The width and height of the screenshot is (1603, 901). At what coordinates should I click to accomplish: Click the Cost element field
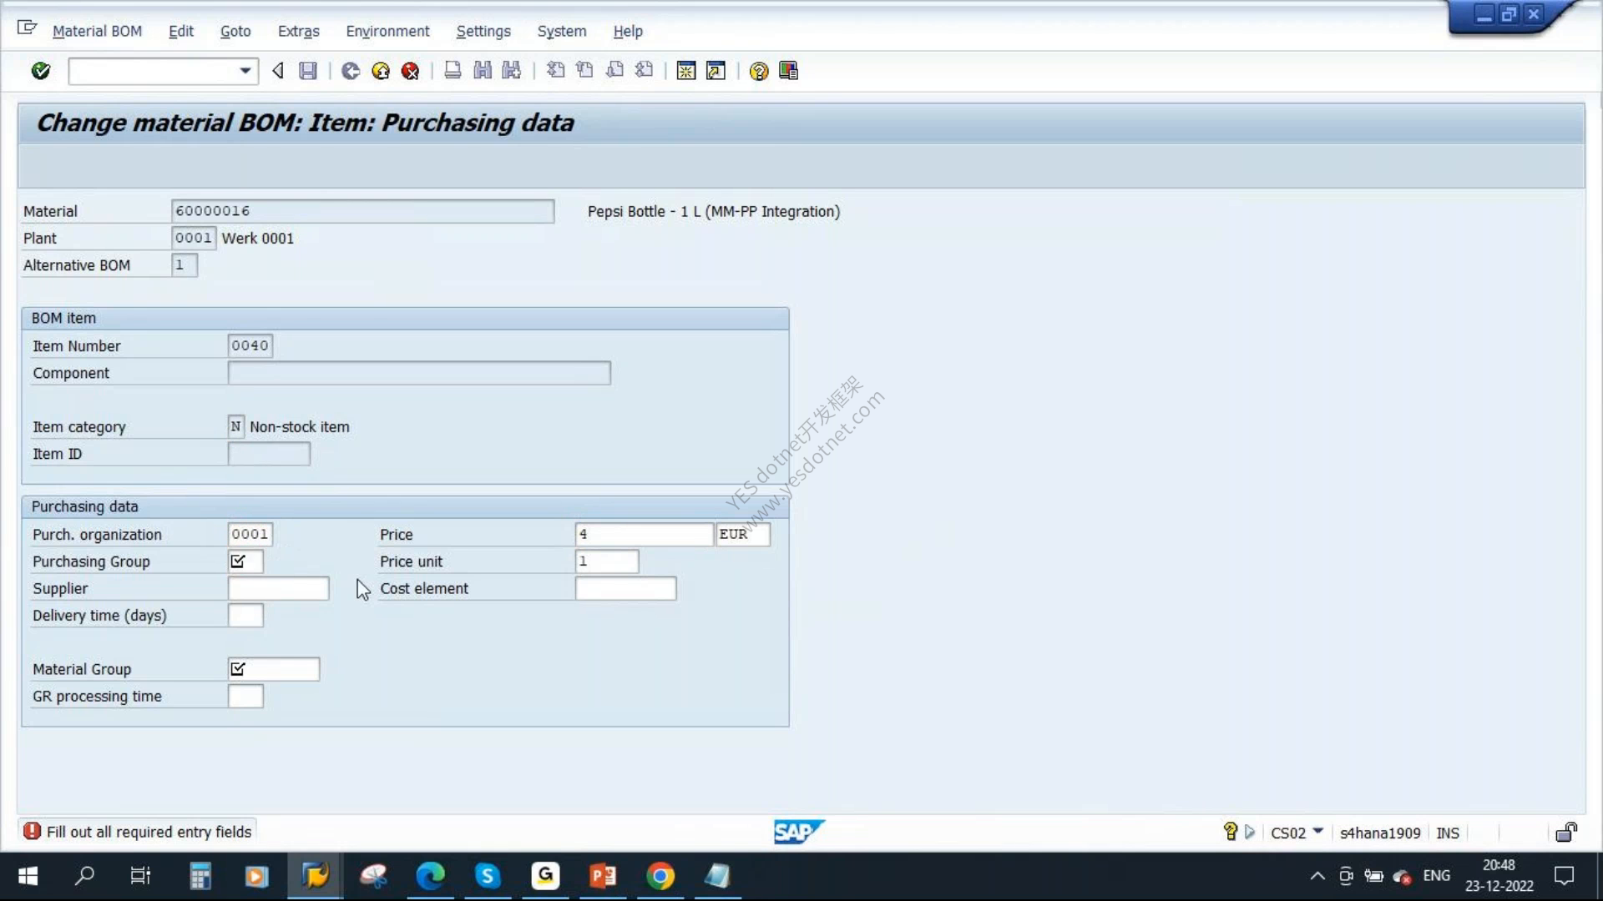[625, 588]
